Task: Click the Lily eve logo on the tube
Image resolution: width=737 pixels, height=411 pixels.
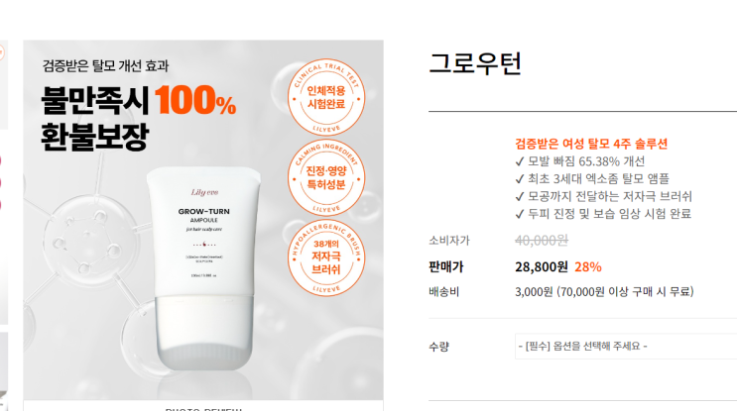Action: tap(204, 192)
